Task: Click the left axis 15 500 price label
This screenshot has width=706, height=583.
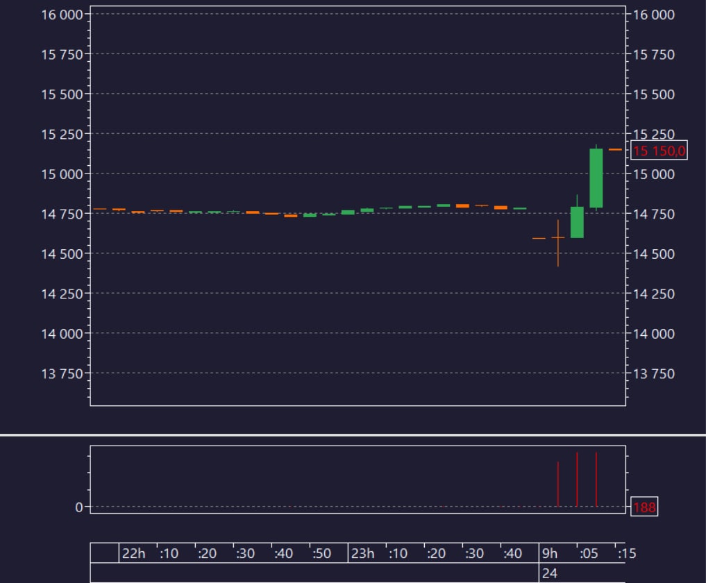Action: (62, 94)
